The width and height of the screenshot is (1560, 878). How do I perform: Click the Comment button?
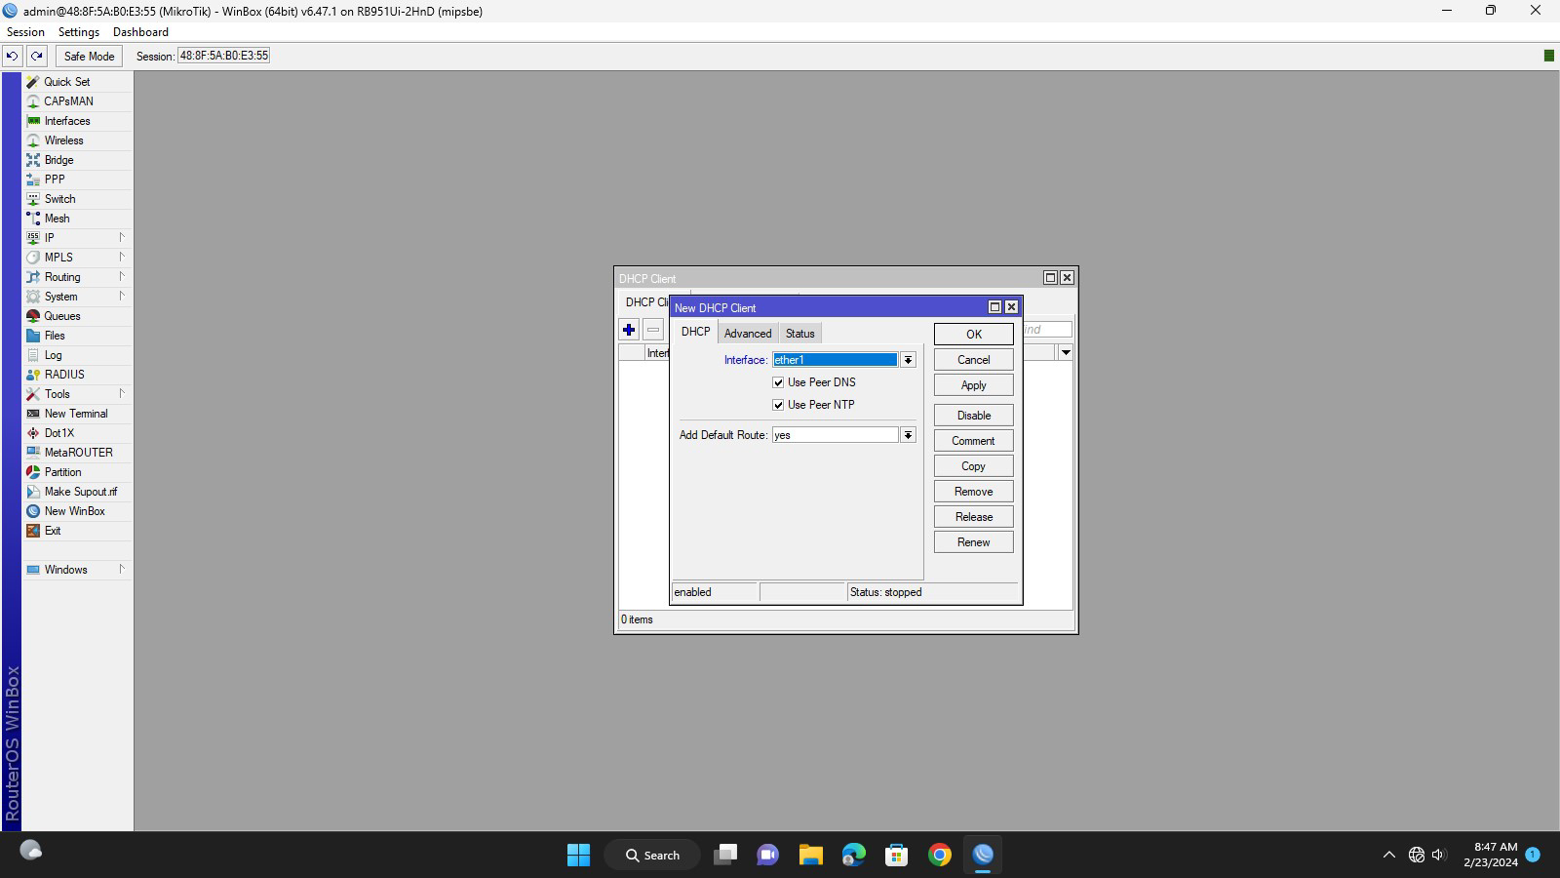[x=973, y=441]
